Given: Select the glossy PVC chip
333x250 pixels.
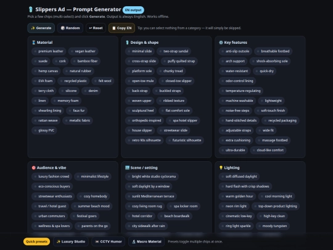Looking at the screenshot, I should 44,130.
